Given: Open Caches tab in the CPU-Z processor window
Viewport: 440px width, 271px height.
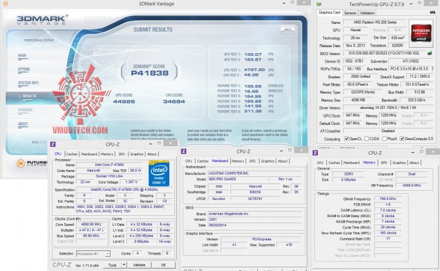Looking at the screenshot, I should pyautogui.click(x=72, y=154).
